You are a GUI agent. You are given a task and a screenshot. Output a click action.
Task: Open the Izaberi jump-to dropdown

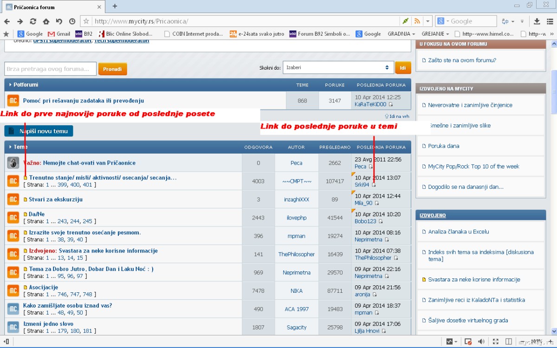(x=338, y=67)
